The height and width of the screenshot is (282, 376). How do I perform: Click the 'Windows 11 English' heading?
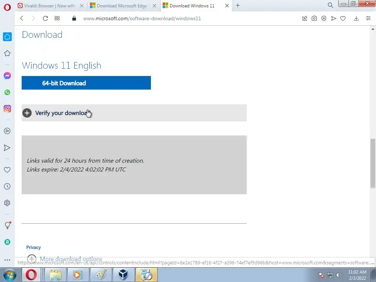point(61,65)
